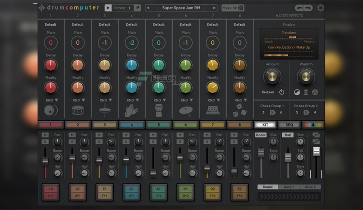The height and width of the screenshot is (210, 363).
Task: Click the Finalizer trash icon
Action: point(306,92)
